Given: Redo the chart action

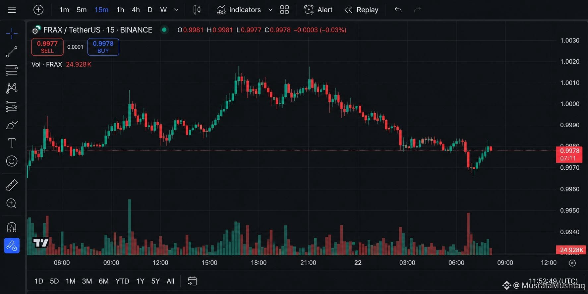Looking at the screenshot, I should pos(417,10).
